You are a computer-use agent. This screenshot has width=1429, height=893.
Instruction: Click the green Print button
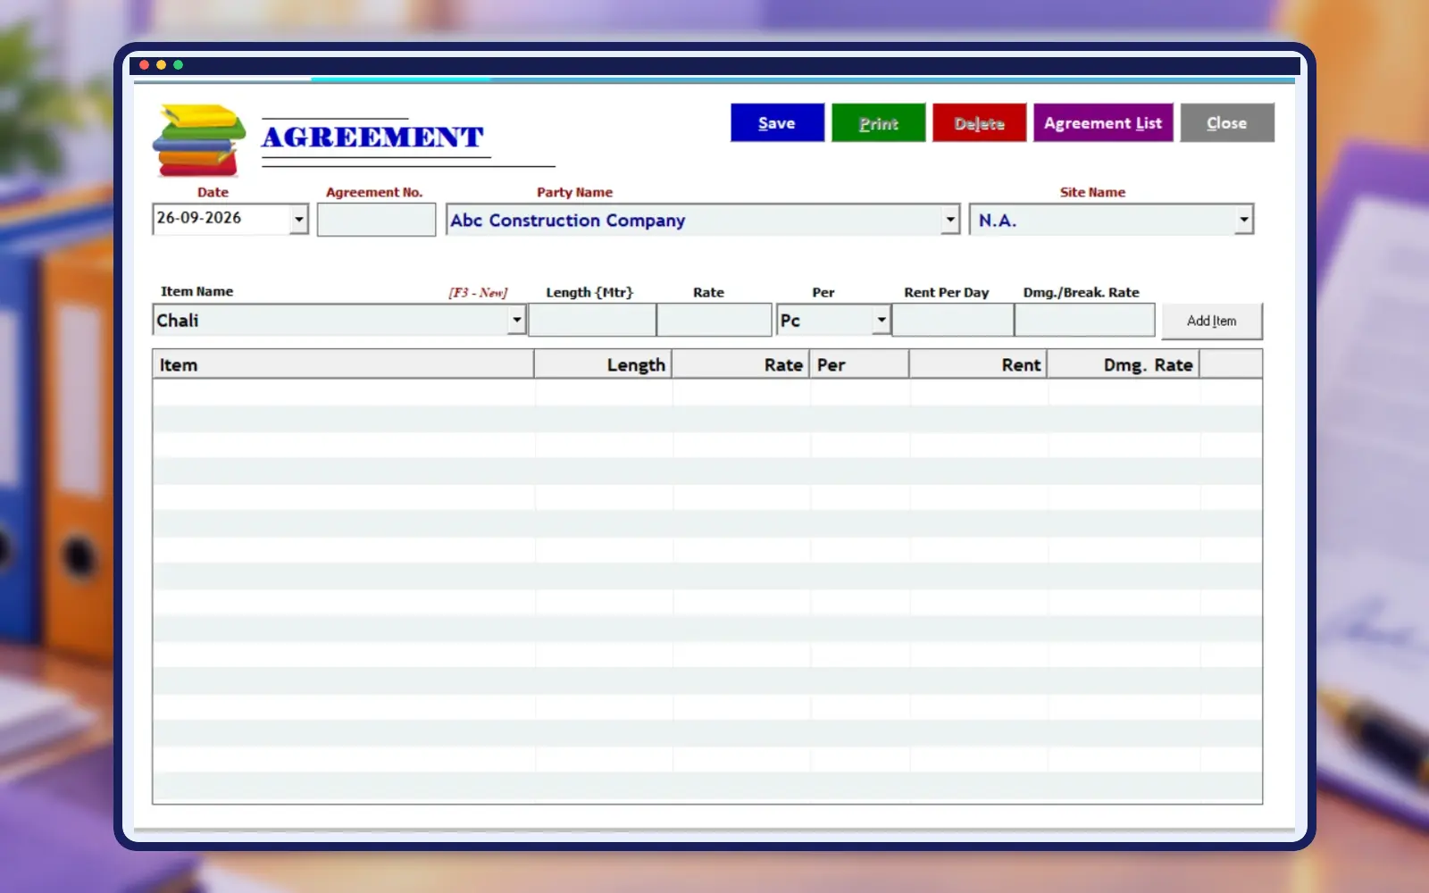[x=879, y=123]
